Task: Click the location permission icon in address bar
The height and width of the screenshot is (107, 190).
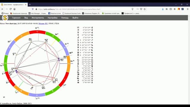Action: coord(133,9)
